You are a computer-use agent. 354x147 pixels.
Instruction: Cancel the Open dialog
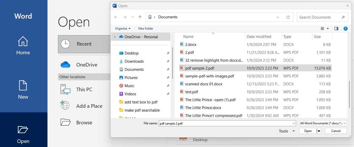(x=336, y=131)
